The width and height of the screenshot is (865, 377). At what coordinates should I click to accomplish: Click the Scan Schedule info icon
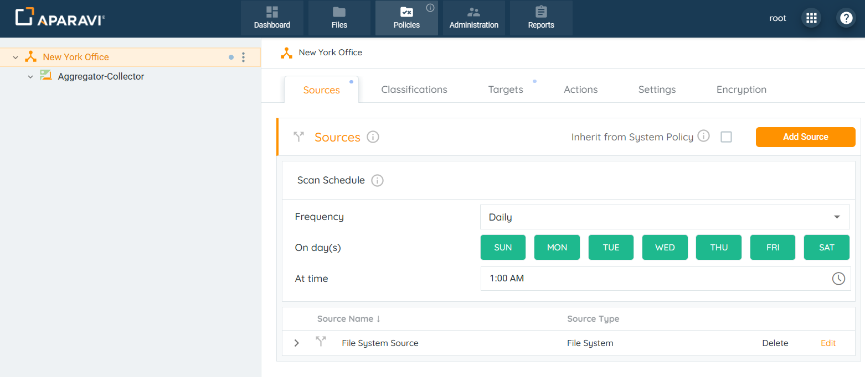[x=377, y=180]
